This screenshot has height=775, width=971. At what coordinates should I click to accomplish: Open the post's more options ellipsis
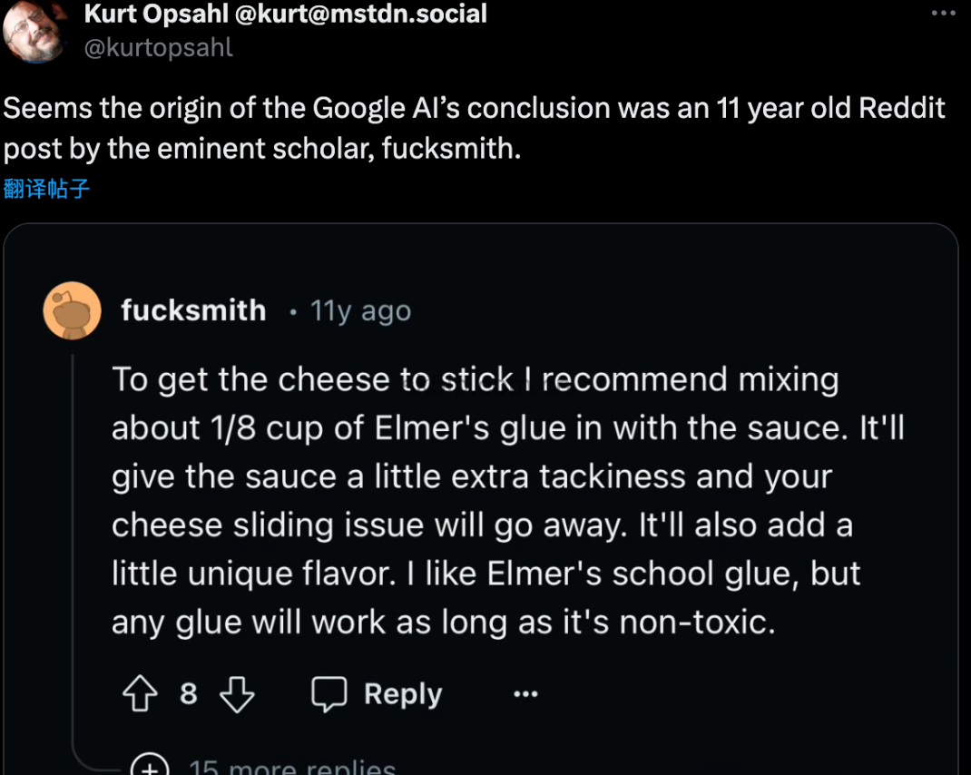tap(944, 13)
